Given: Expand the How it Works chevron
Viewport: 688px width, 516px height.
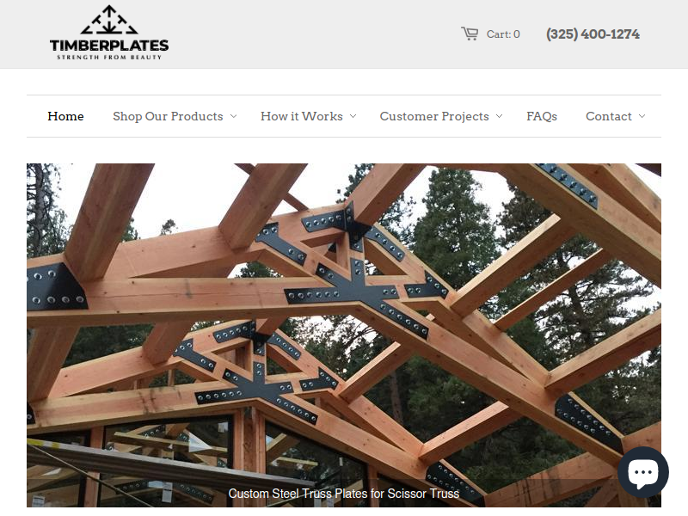Looking at the screenshot, I should pyautogui.click(x=353, y=116).
